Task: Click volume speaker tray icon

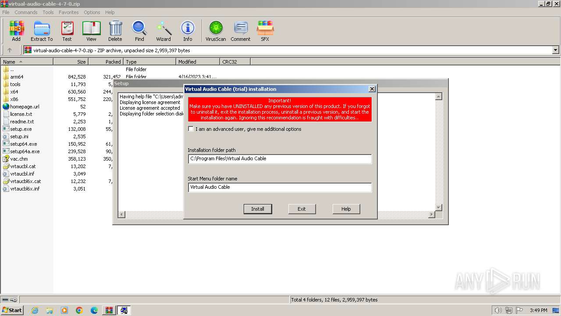Action: [498, 310]
